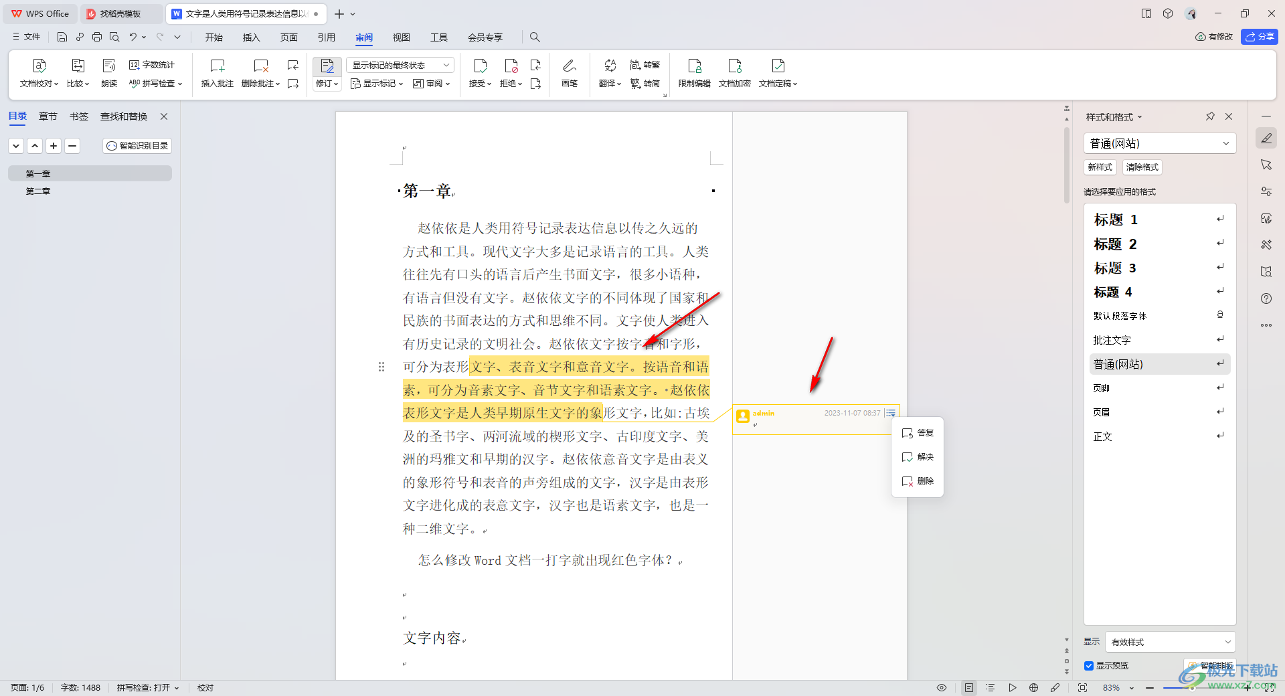Convert to Traditional Chinese (转繁)
1285x696 pixels.
(x=645, y=65)
